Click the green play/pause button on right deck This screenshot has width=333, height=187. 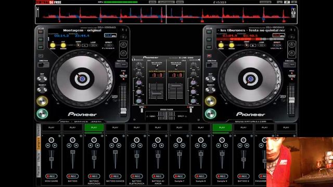210,114
